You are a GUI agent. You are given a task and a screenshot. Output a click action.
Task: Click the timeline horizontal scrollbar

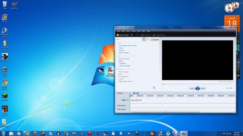coord(166,111)
